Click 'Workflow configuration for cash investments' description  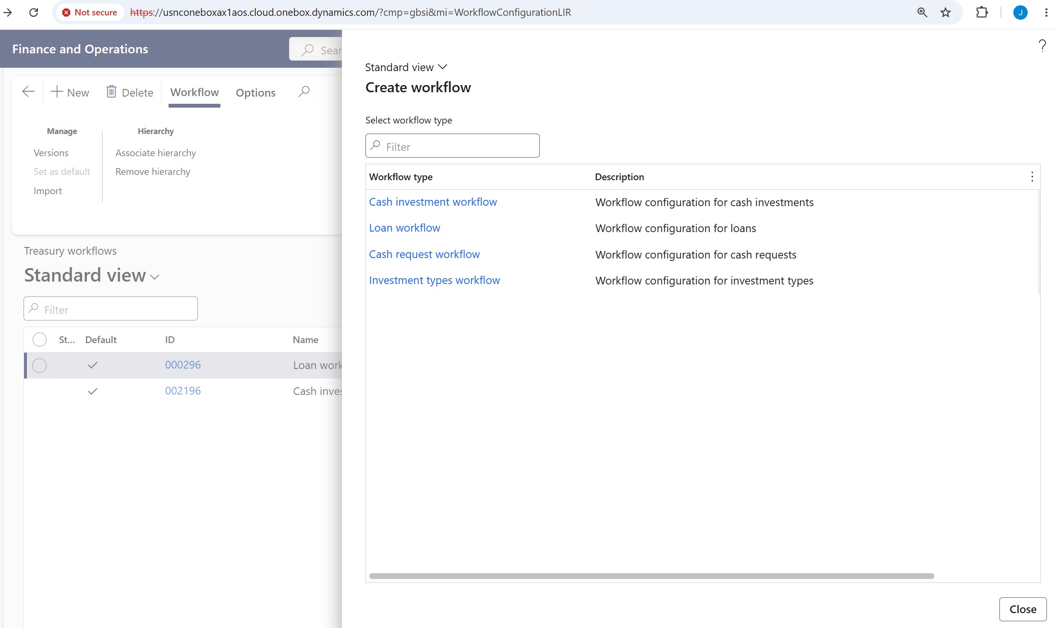point(705,202)
